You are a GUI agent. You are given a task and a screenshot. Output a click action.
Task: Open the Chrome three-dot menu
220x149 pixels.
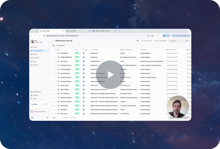point(189,36)
